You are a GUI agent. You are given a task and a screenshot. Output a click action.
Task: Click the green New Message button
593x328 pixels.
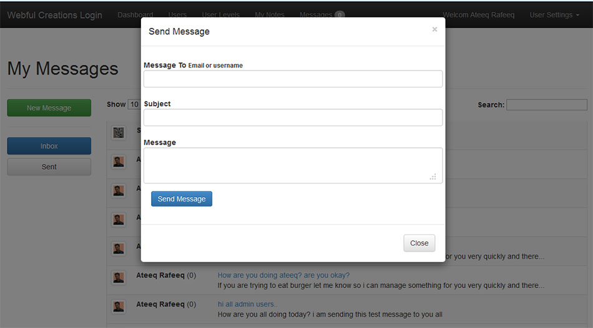(x=49, y=108)
